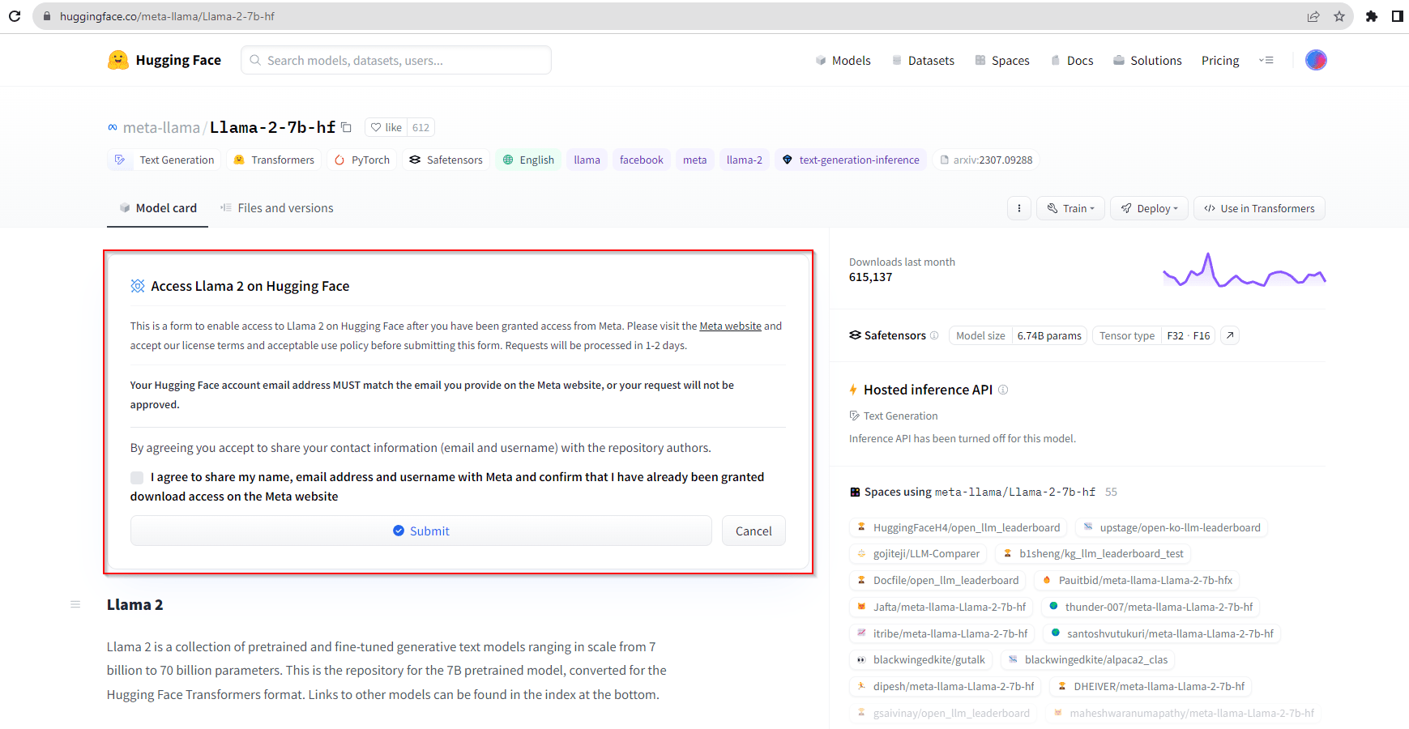This screenshot has height=729, width=1409.
Task: Reload the page with the browser refresh icon
Action: pos(15,16)
